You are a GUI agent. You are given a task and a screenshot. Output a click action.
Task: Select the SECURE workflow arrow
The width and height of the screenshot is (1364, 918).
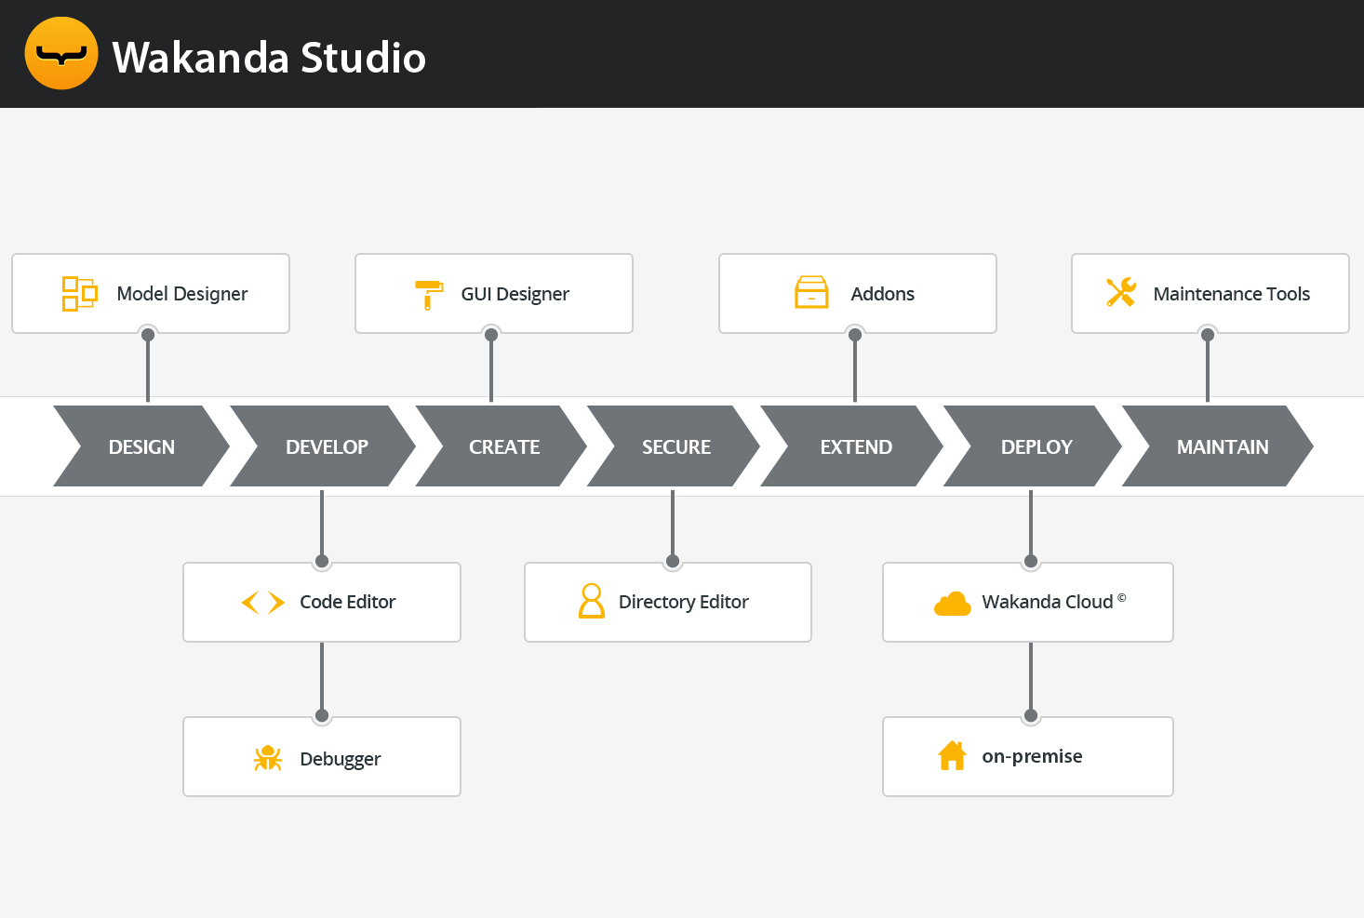676,446
